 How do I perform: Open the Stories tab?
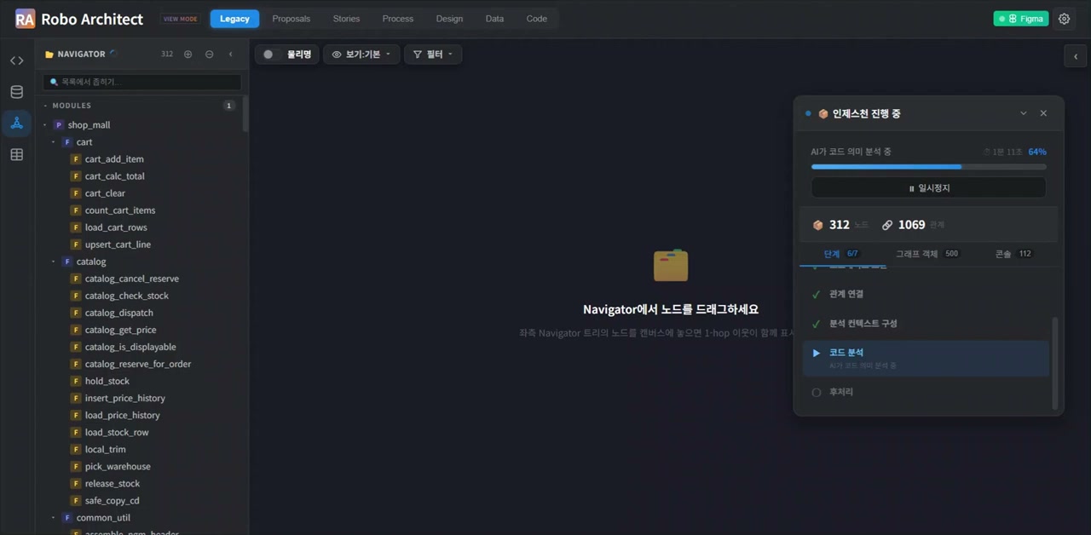point(346,19)
